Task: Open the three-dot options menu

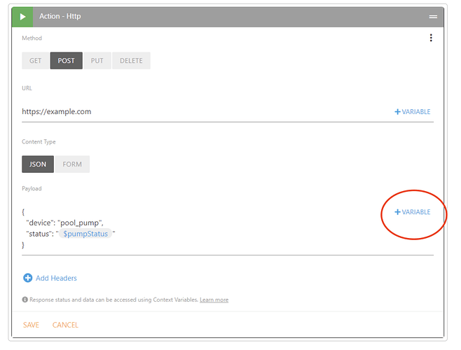Action: click(431, 38)
